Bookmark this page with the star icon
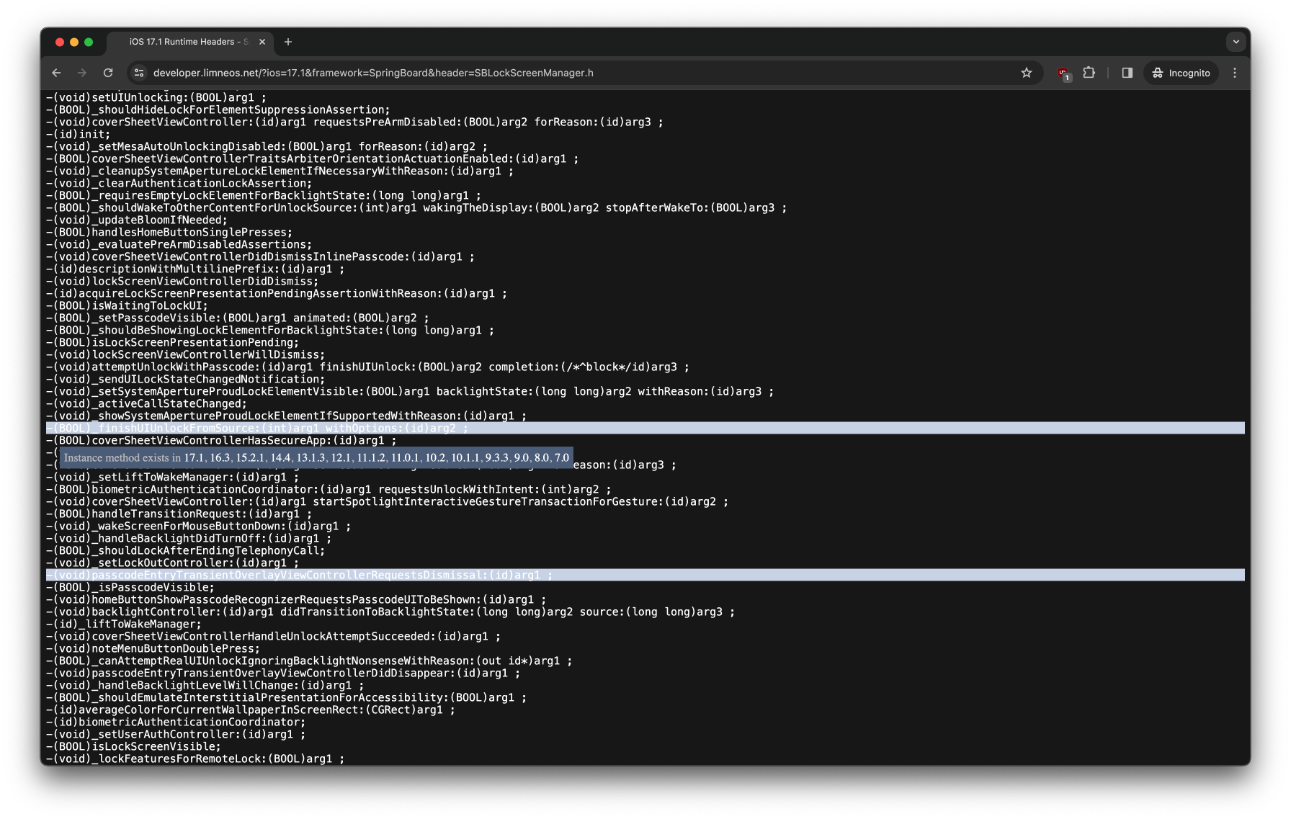 (1027, 73)
